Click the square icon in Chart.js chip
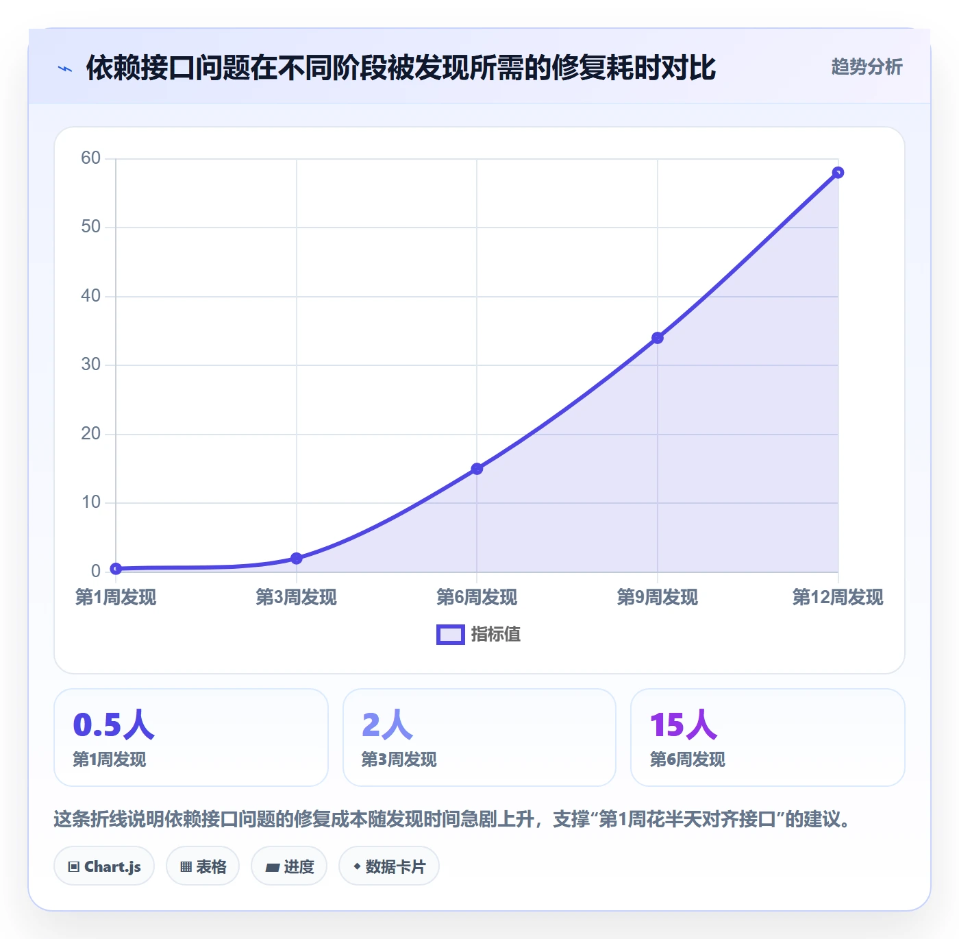The height and width of the screenshot is (939, 959). 74,867
